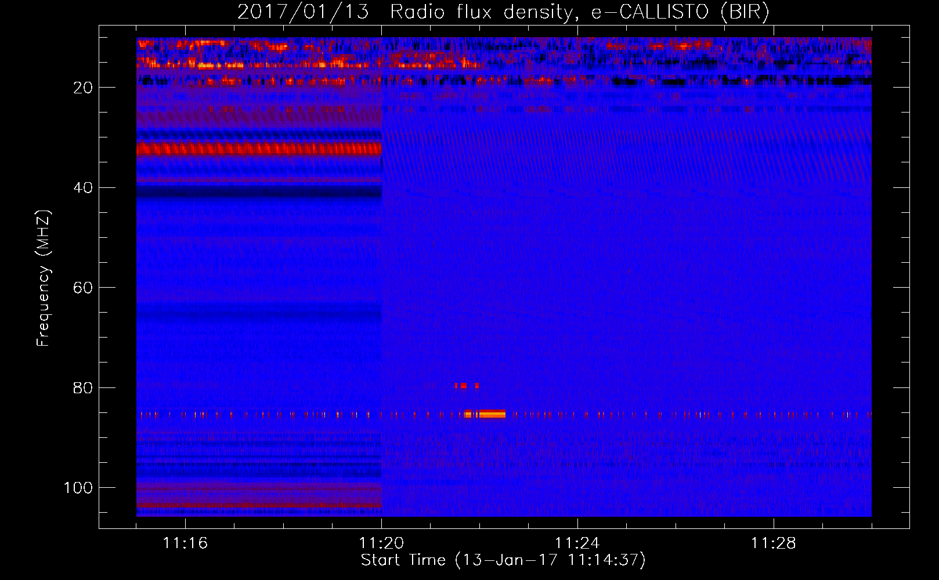
Task: Click the 11:16 time tick label
Action: (x=185, y=543)
